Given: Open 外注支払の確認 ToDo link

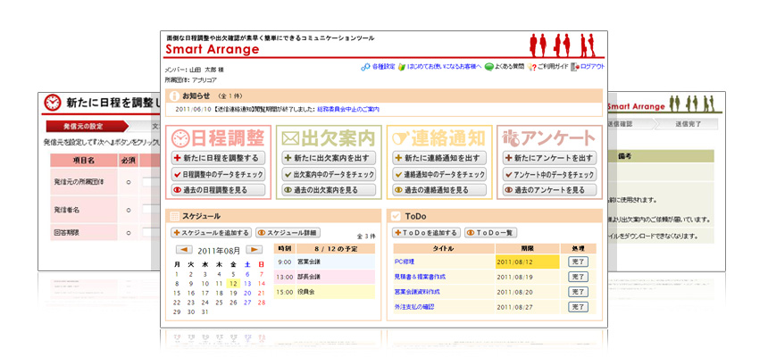Looking at the screenshot, I should (x=413, y=306).
